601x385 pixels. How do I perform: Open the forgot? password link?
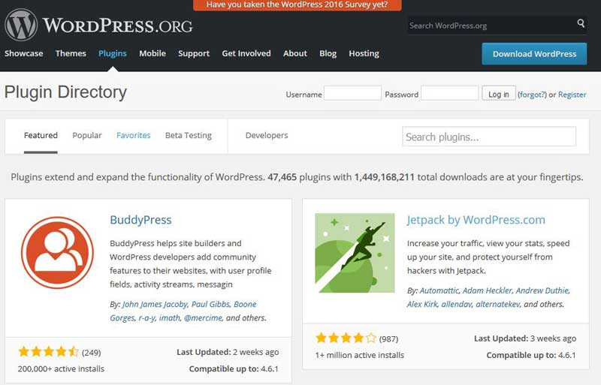pyautogui.click(x=532, y=95)
